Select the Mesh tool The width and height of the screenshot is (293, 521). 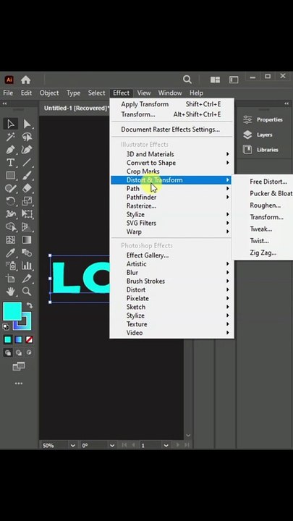(x=11, y=240)
